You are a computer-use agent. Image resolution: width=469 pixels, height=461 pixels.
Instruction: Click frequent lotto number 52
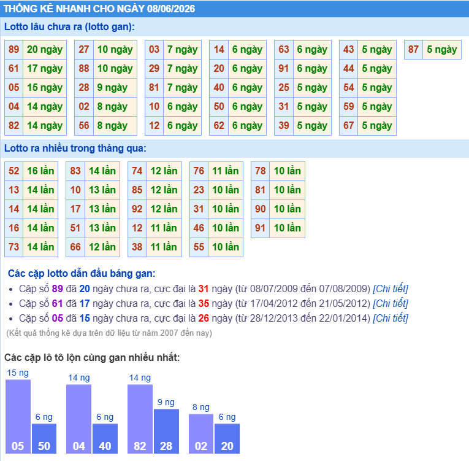(13, 171)
